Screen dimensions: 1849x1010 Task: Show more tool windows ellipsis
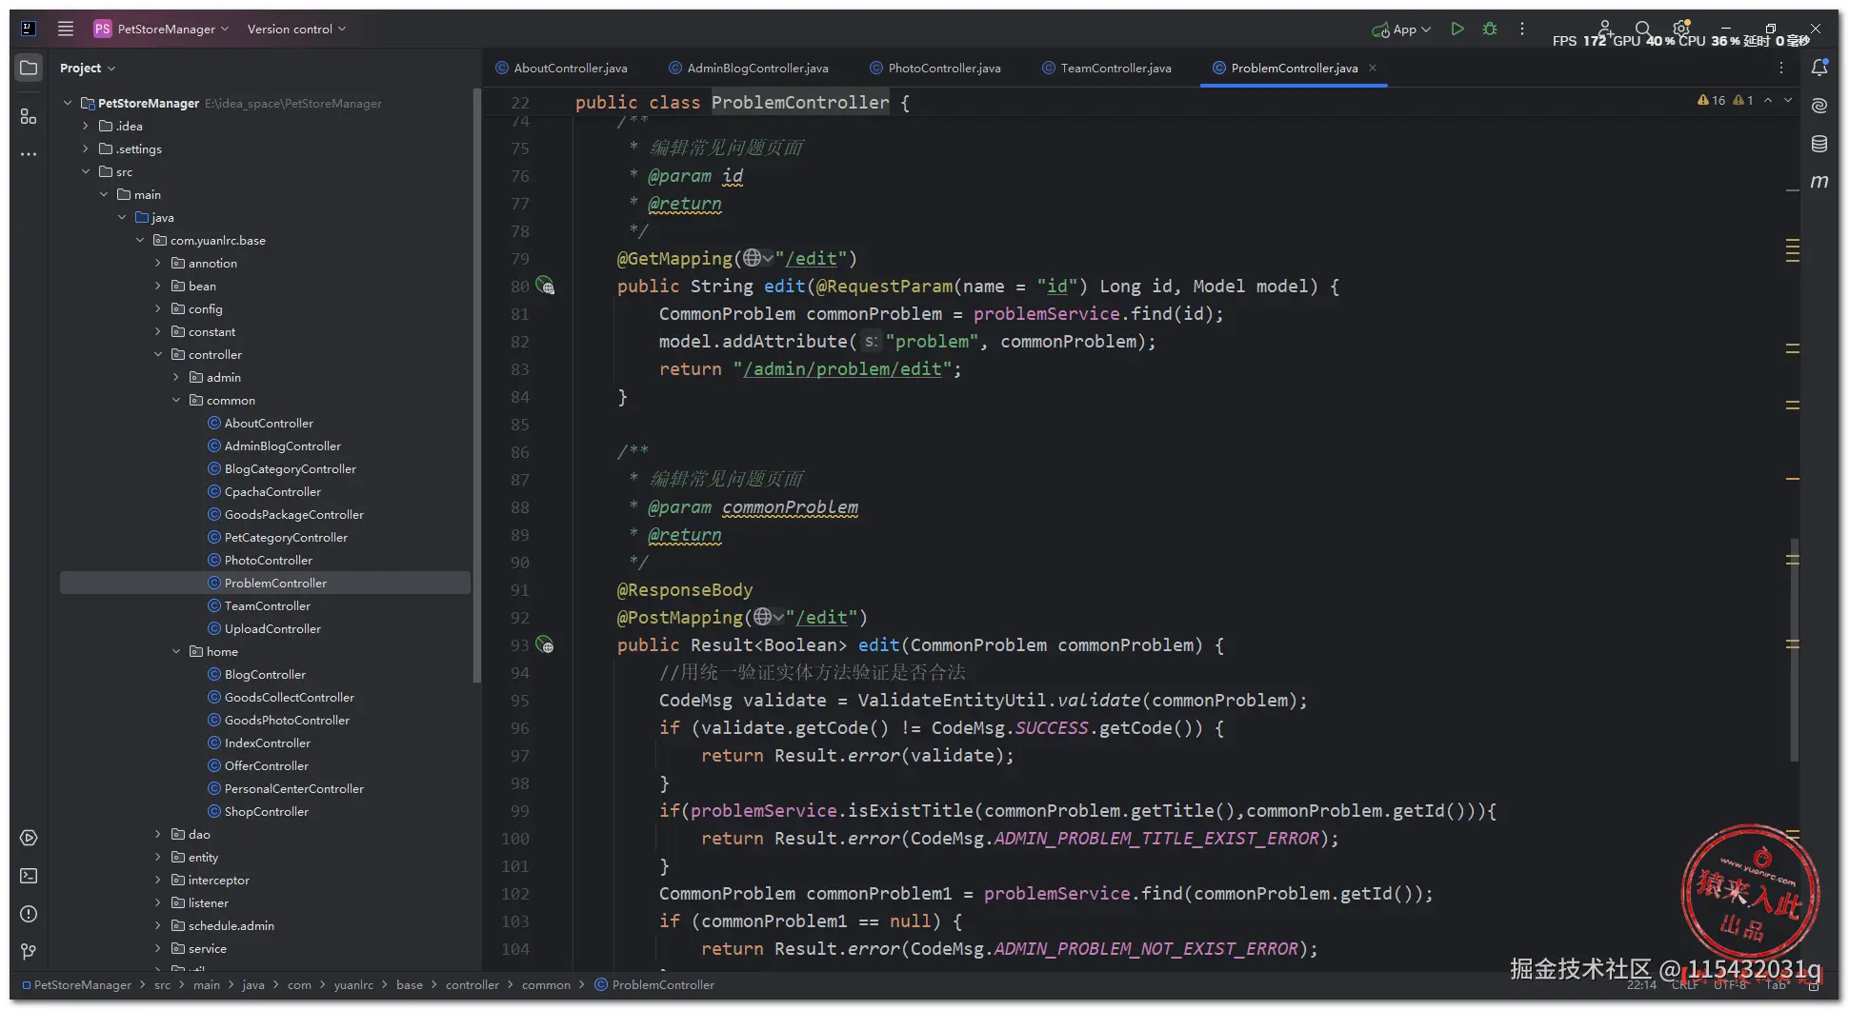point(29,153)
